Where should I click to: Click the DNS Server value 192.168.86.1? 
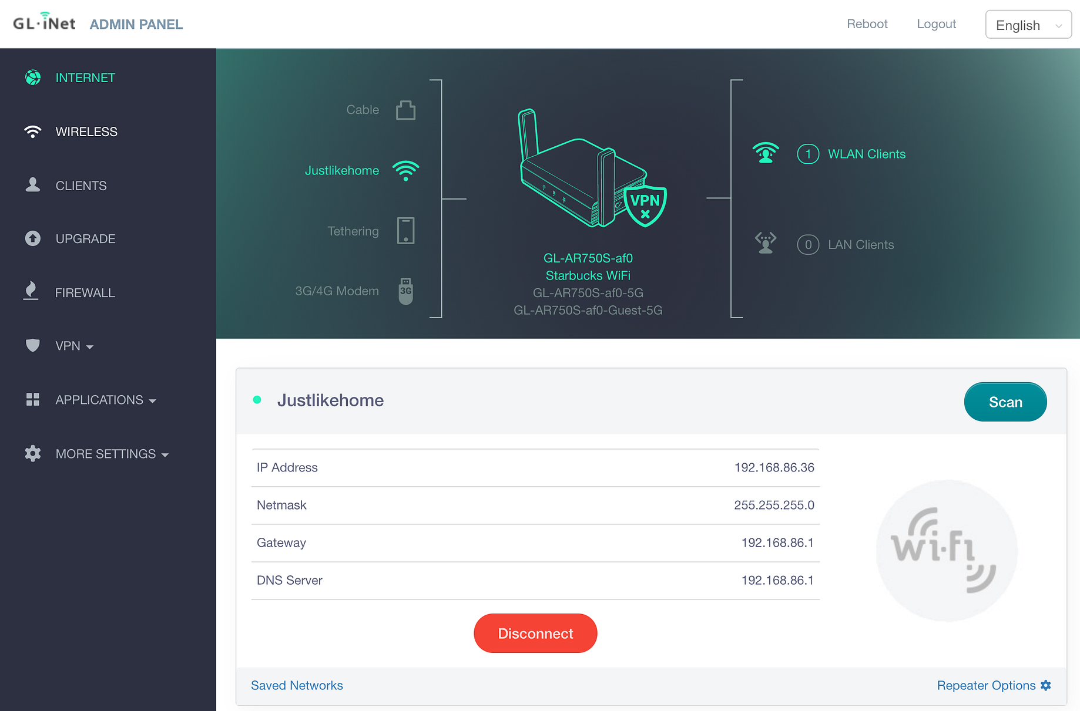(778, 580)
